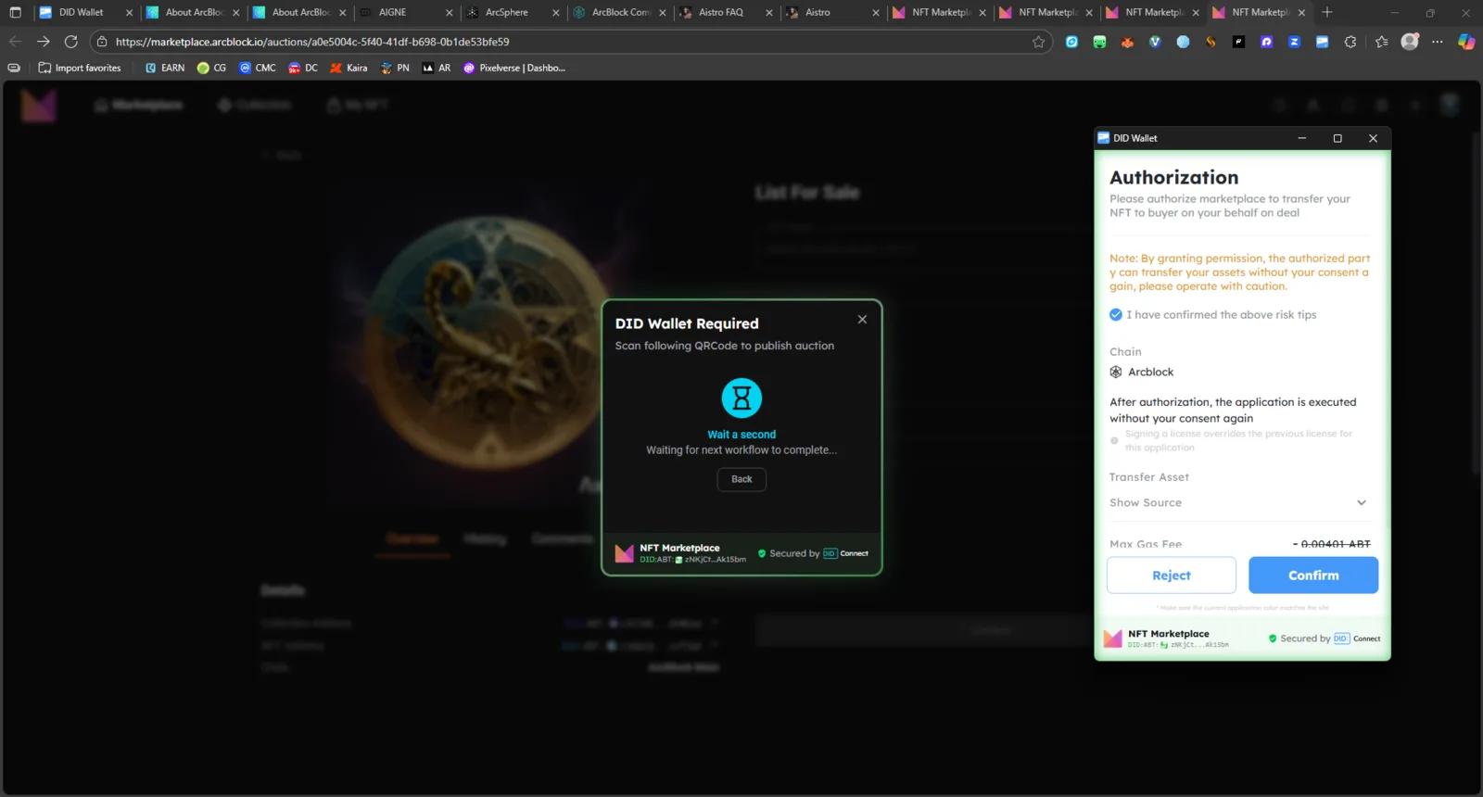Click the hourglass waiting icon
This screenshot has width=1483, height=797.
(x=741, y=398)
